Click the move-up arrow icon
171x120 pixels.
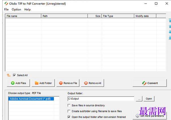170,26
